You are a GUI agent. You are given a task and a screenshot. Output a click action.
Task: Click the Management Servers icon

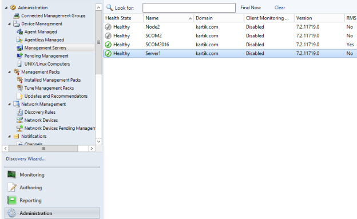[20, 48]
